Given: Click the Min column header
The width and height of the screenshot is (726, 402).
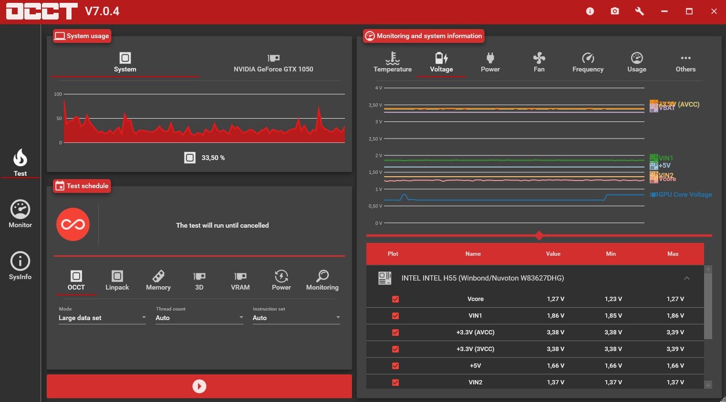Looking at the screenshot, I should coord(611,254).
